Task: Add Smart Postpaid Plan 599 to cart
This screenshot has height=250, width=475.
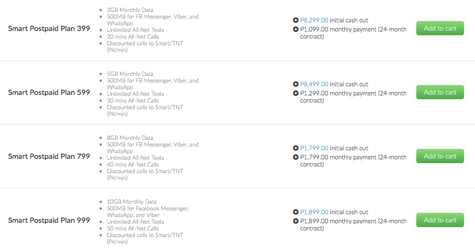Action: coord(440,92)
